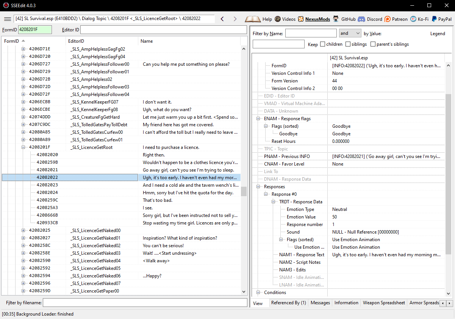Select _SLS_KennelKeeperFG07 row
Screen dimensions: 455x319
121,102
